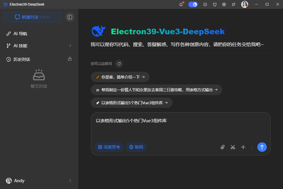Viewport: 283px width, 189px height.
Task: Click the blue send arrow button
Action: pyautogui.click(x=262, y=147)
